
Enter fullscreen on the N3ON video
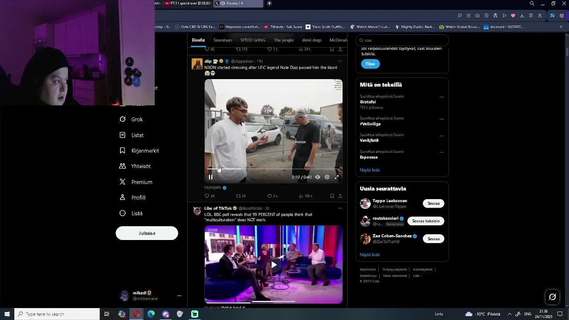coord(337,177)
